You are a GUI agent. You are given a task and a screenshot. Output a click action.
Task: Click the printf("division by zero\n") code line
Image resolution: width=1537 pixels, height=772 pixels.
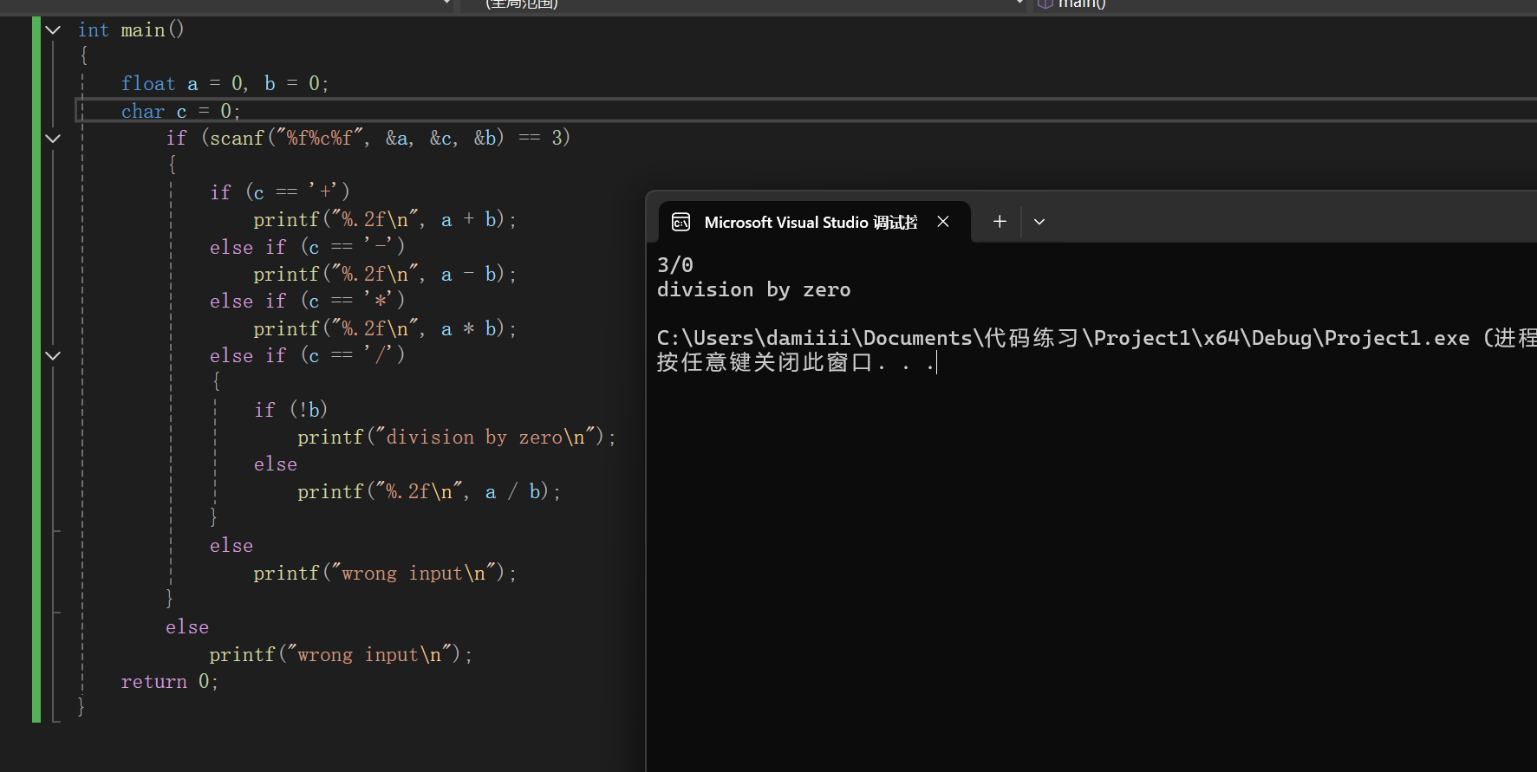[457, 437]
